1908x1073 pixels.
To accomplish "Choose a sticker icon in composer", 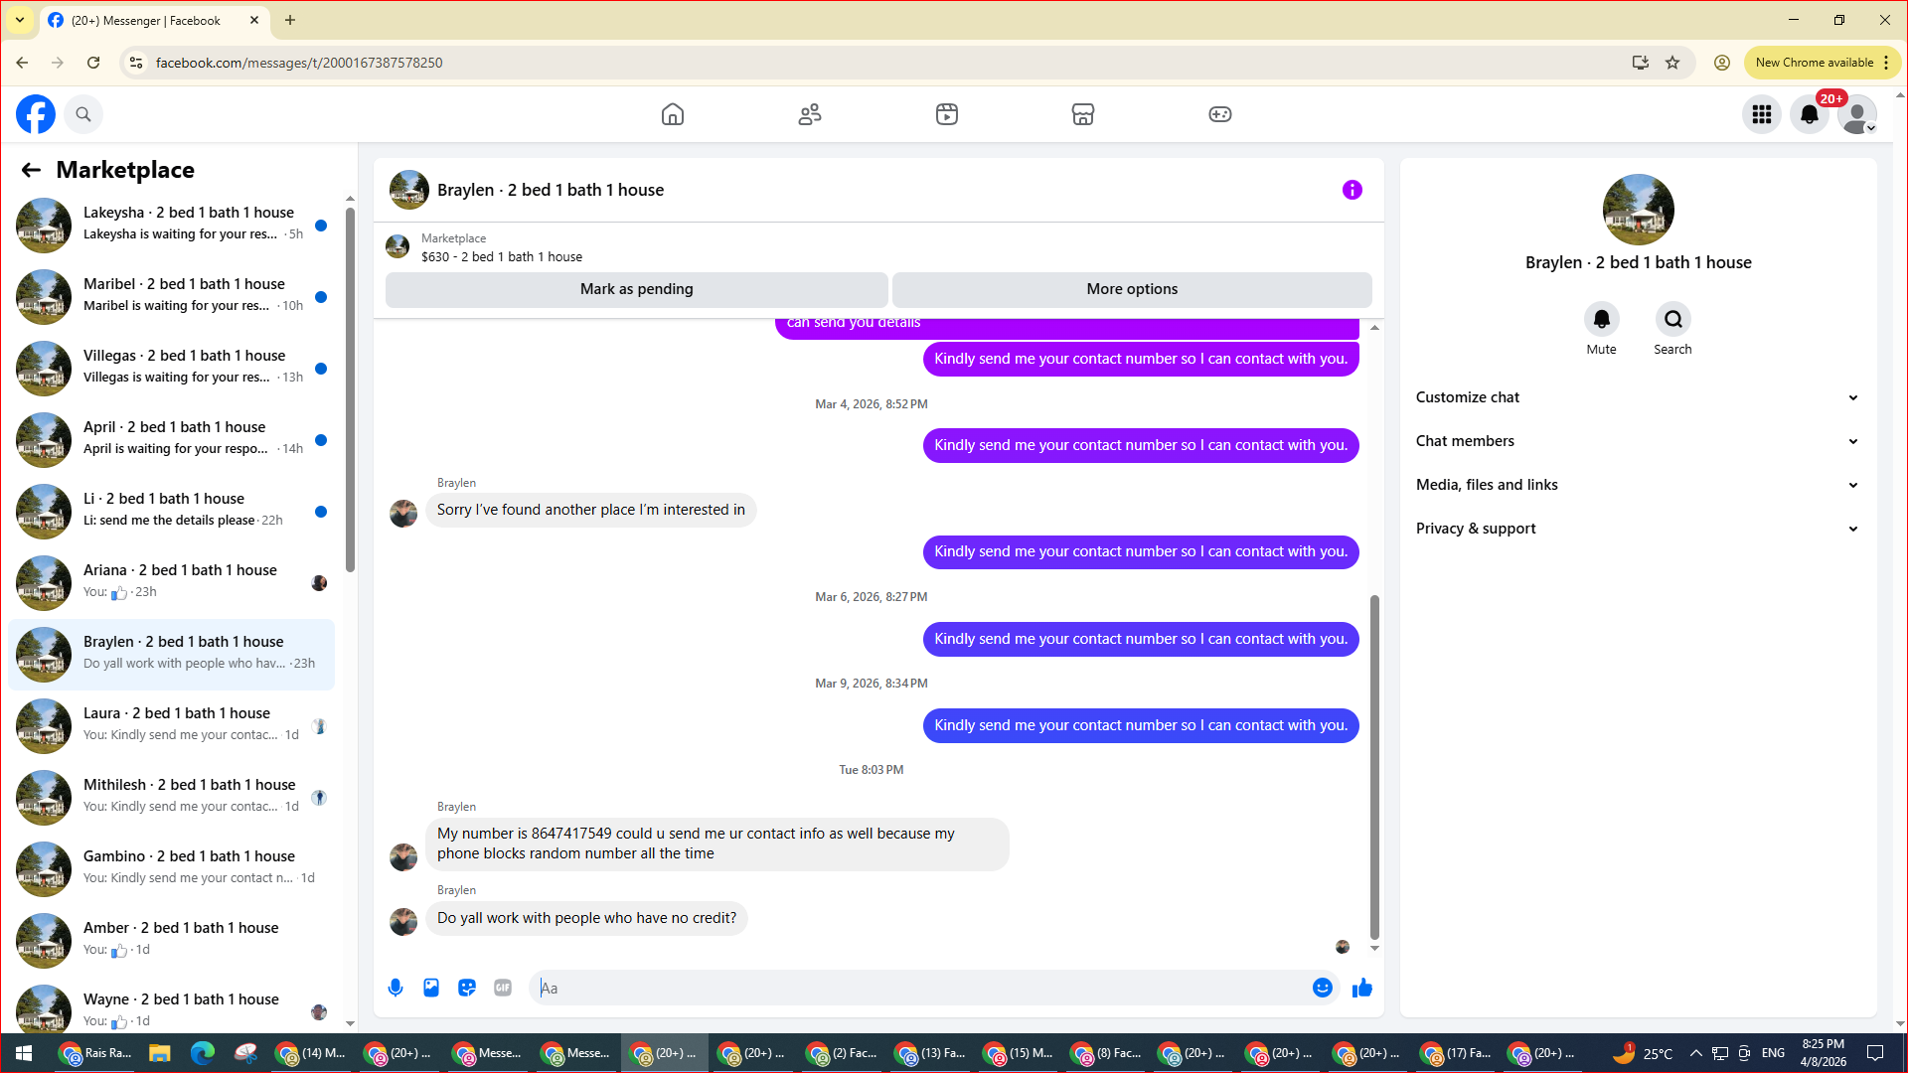I will 467,988.
